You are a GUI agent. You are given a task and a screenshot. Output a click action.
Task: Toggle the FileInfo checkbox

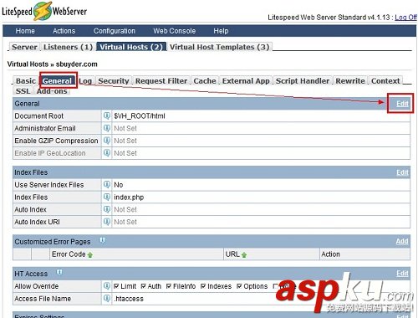pos(169,286)
